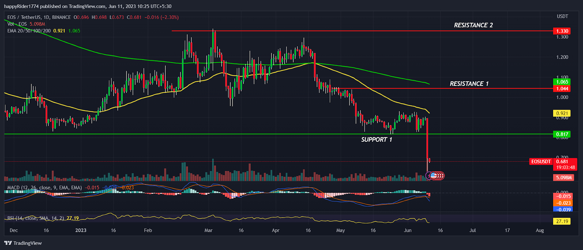Click the RSI (14, close, SMA) legend

point(36,218)
